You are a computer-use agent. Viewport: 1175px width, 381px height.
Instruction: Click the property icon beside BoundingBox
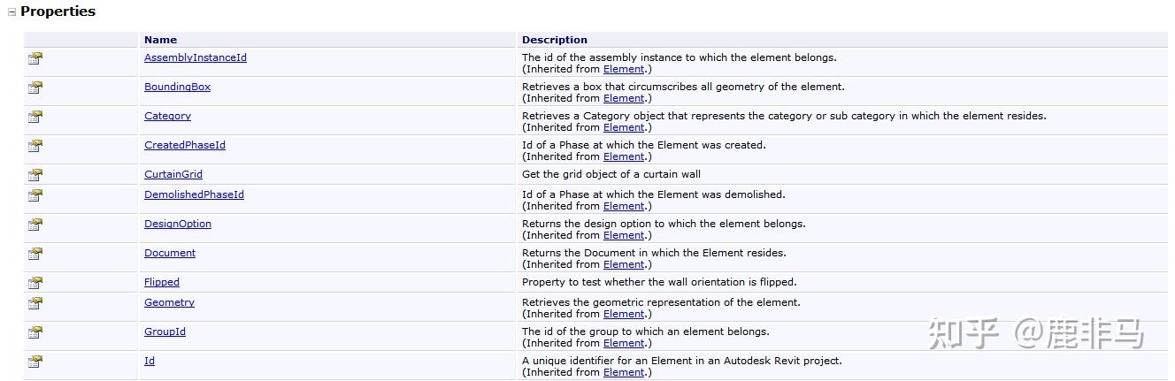coord(35,88)
